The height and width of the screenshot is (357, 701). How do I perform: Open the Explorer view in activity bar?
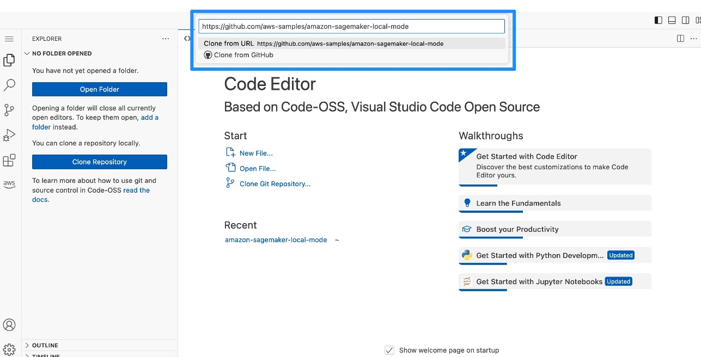(x=9, y=60)
